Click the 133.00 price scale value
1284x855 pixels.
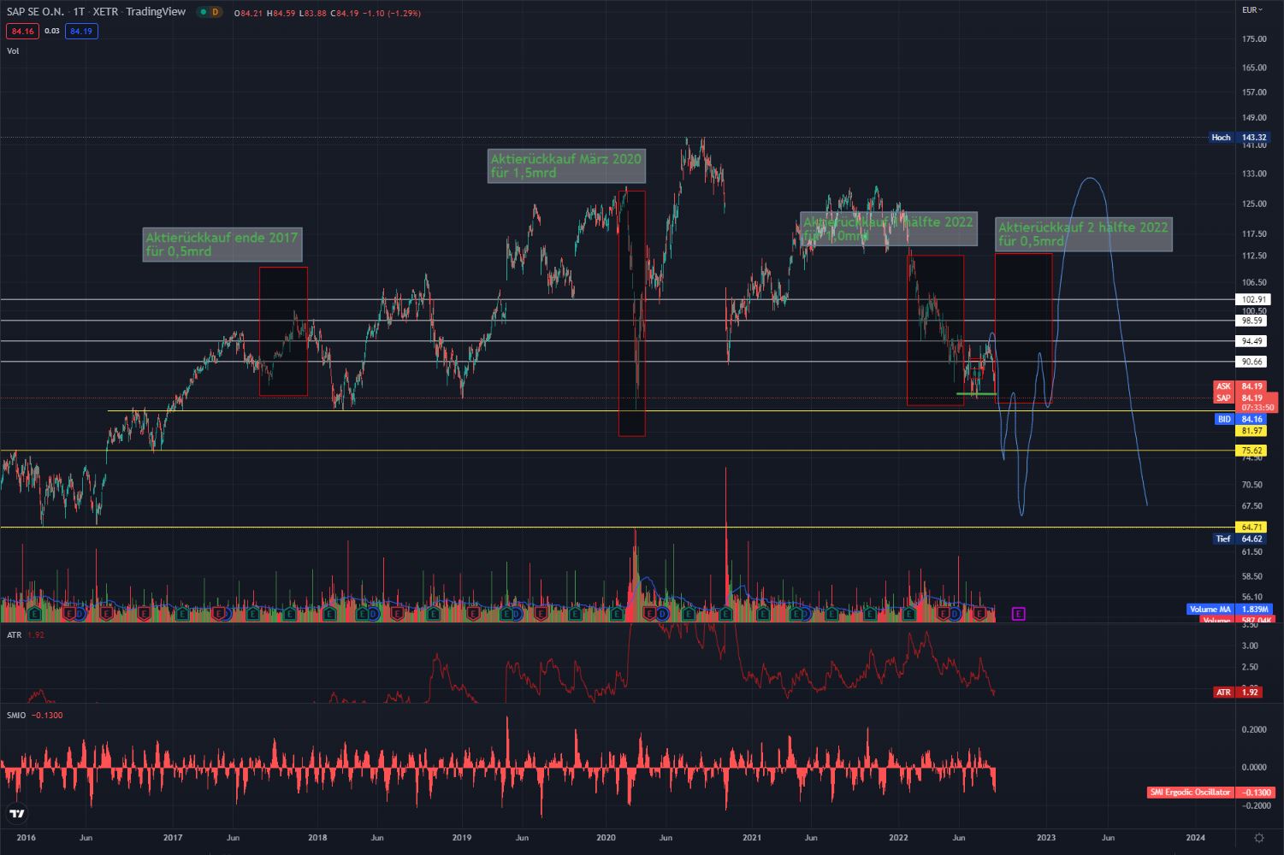pyautogui.click(x=1254, y=174)
